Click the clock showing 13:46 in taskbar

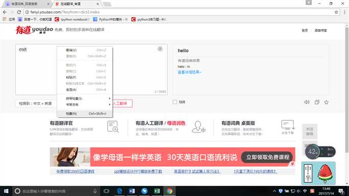tap(326, 191)
